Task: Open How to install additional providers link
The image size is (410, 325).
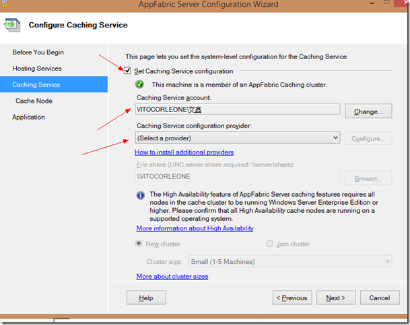Action: [184, 152]
